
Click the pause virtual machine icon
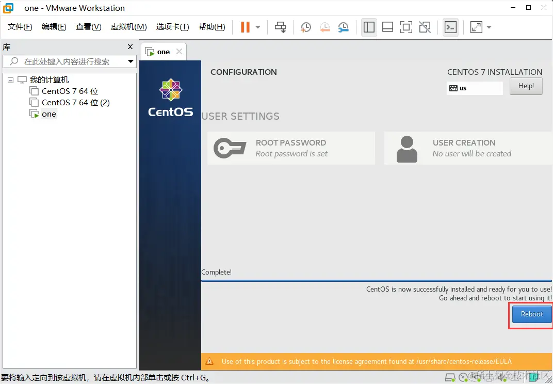click(245, 27)
